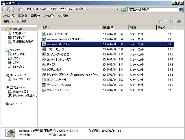
Task: Click the 管理ツールの検索 search field
Action: [x=153, y=10]
